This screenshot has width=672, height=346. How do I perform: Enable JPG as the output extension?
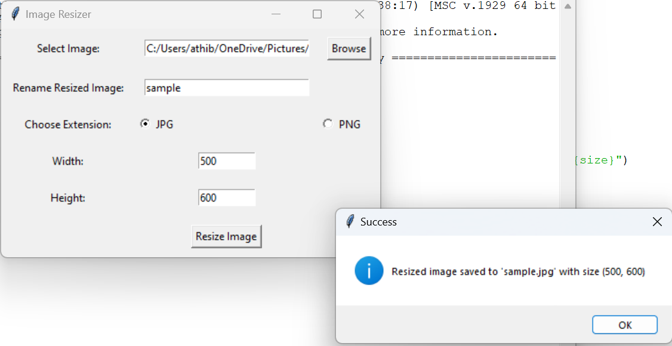pos(144,123)
